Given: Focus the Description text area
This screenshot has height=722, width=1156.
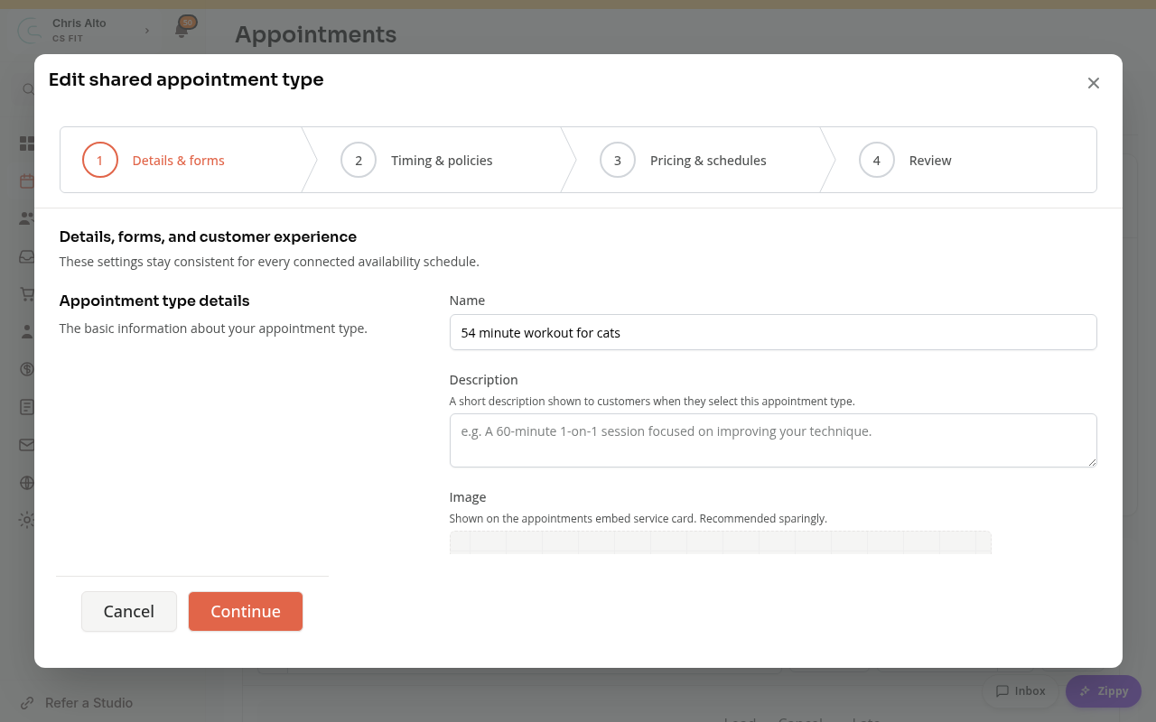Looking at the screenshot, I should (773, 440).
